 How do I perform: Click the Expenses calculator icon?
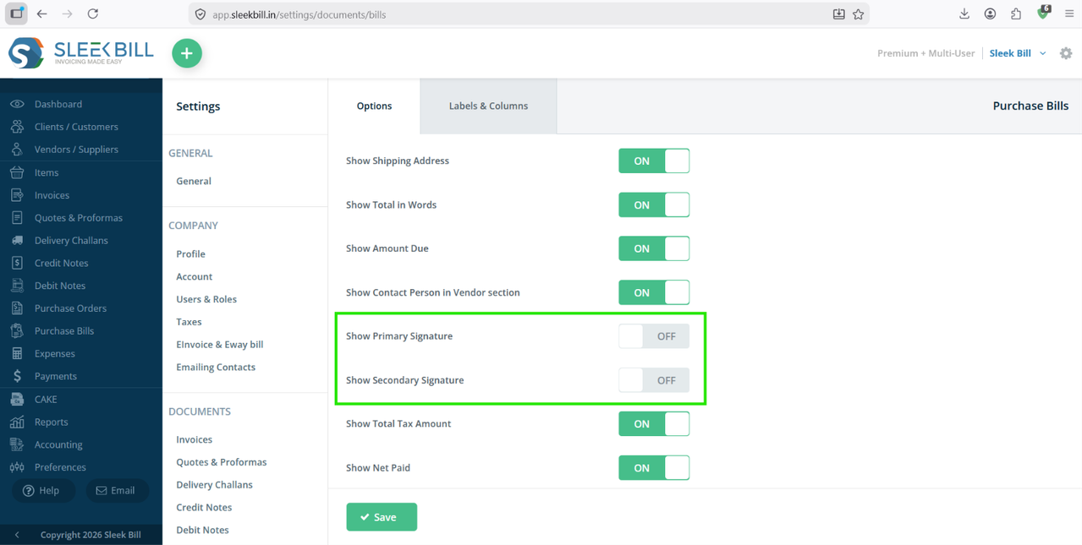[x=17, y=353]
